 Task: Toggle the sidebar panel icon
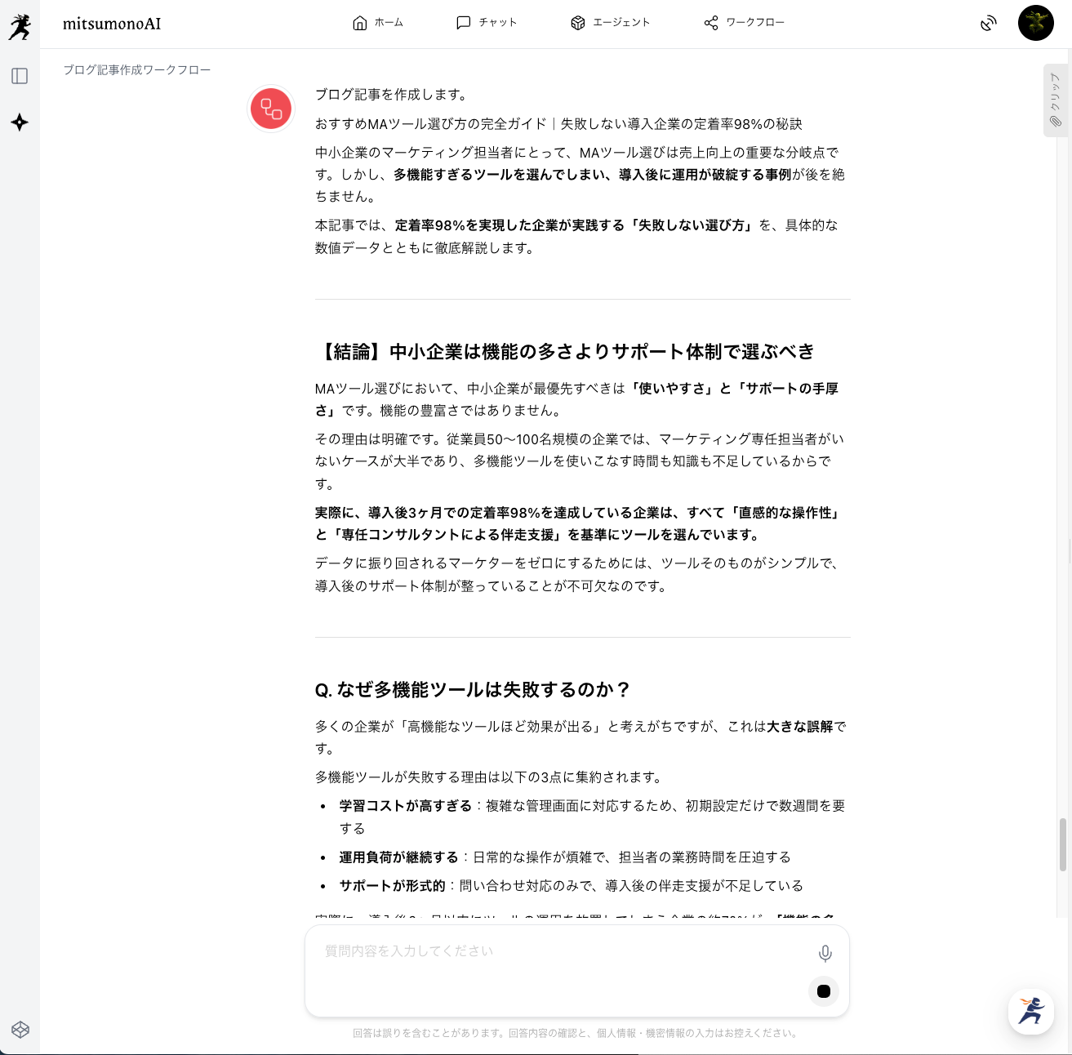(x=20, y=76)
